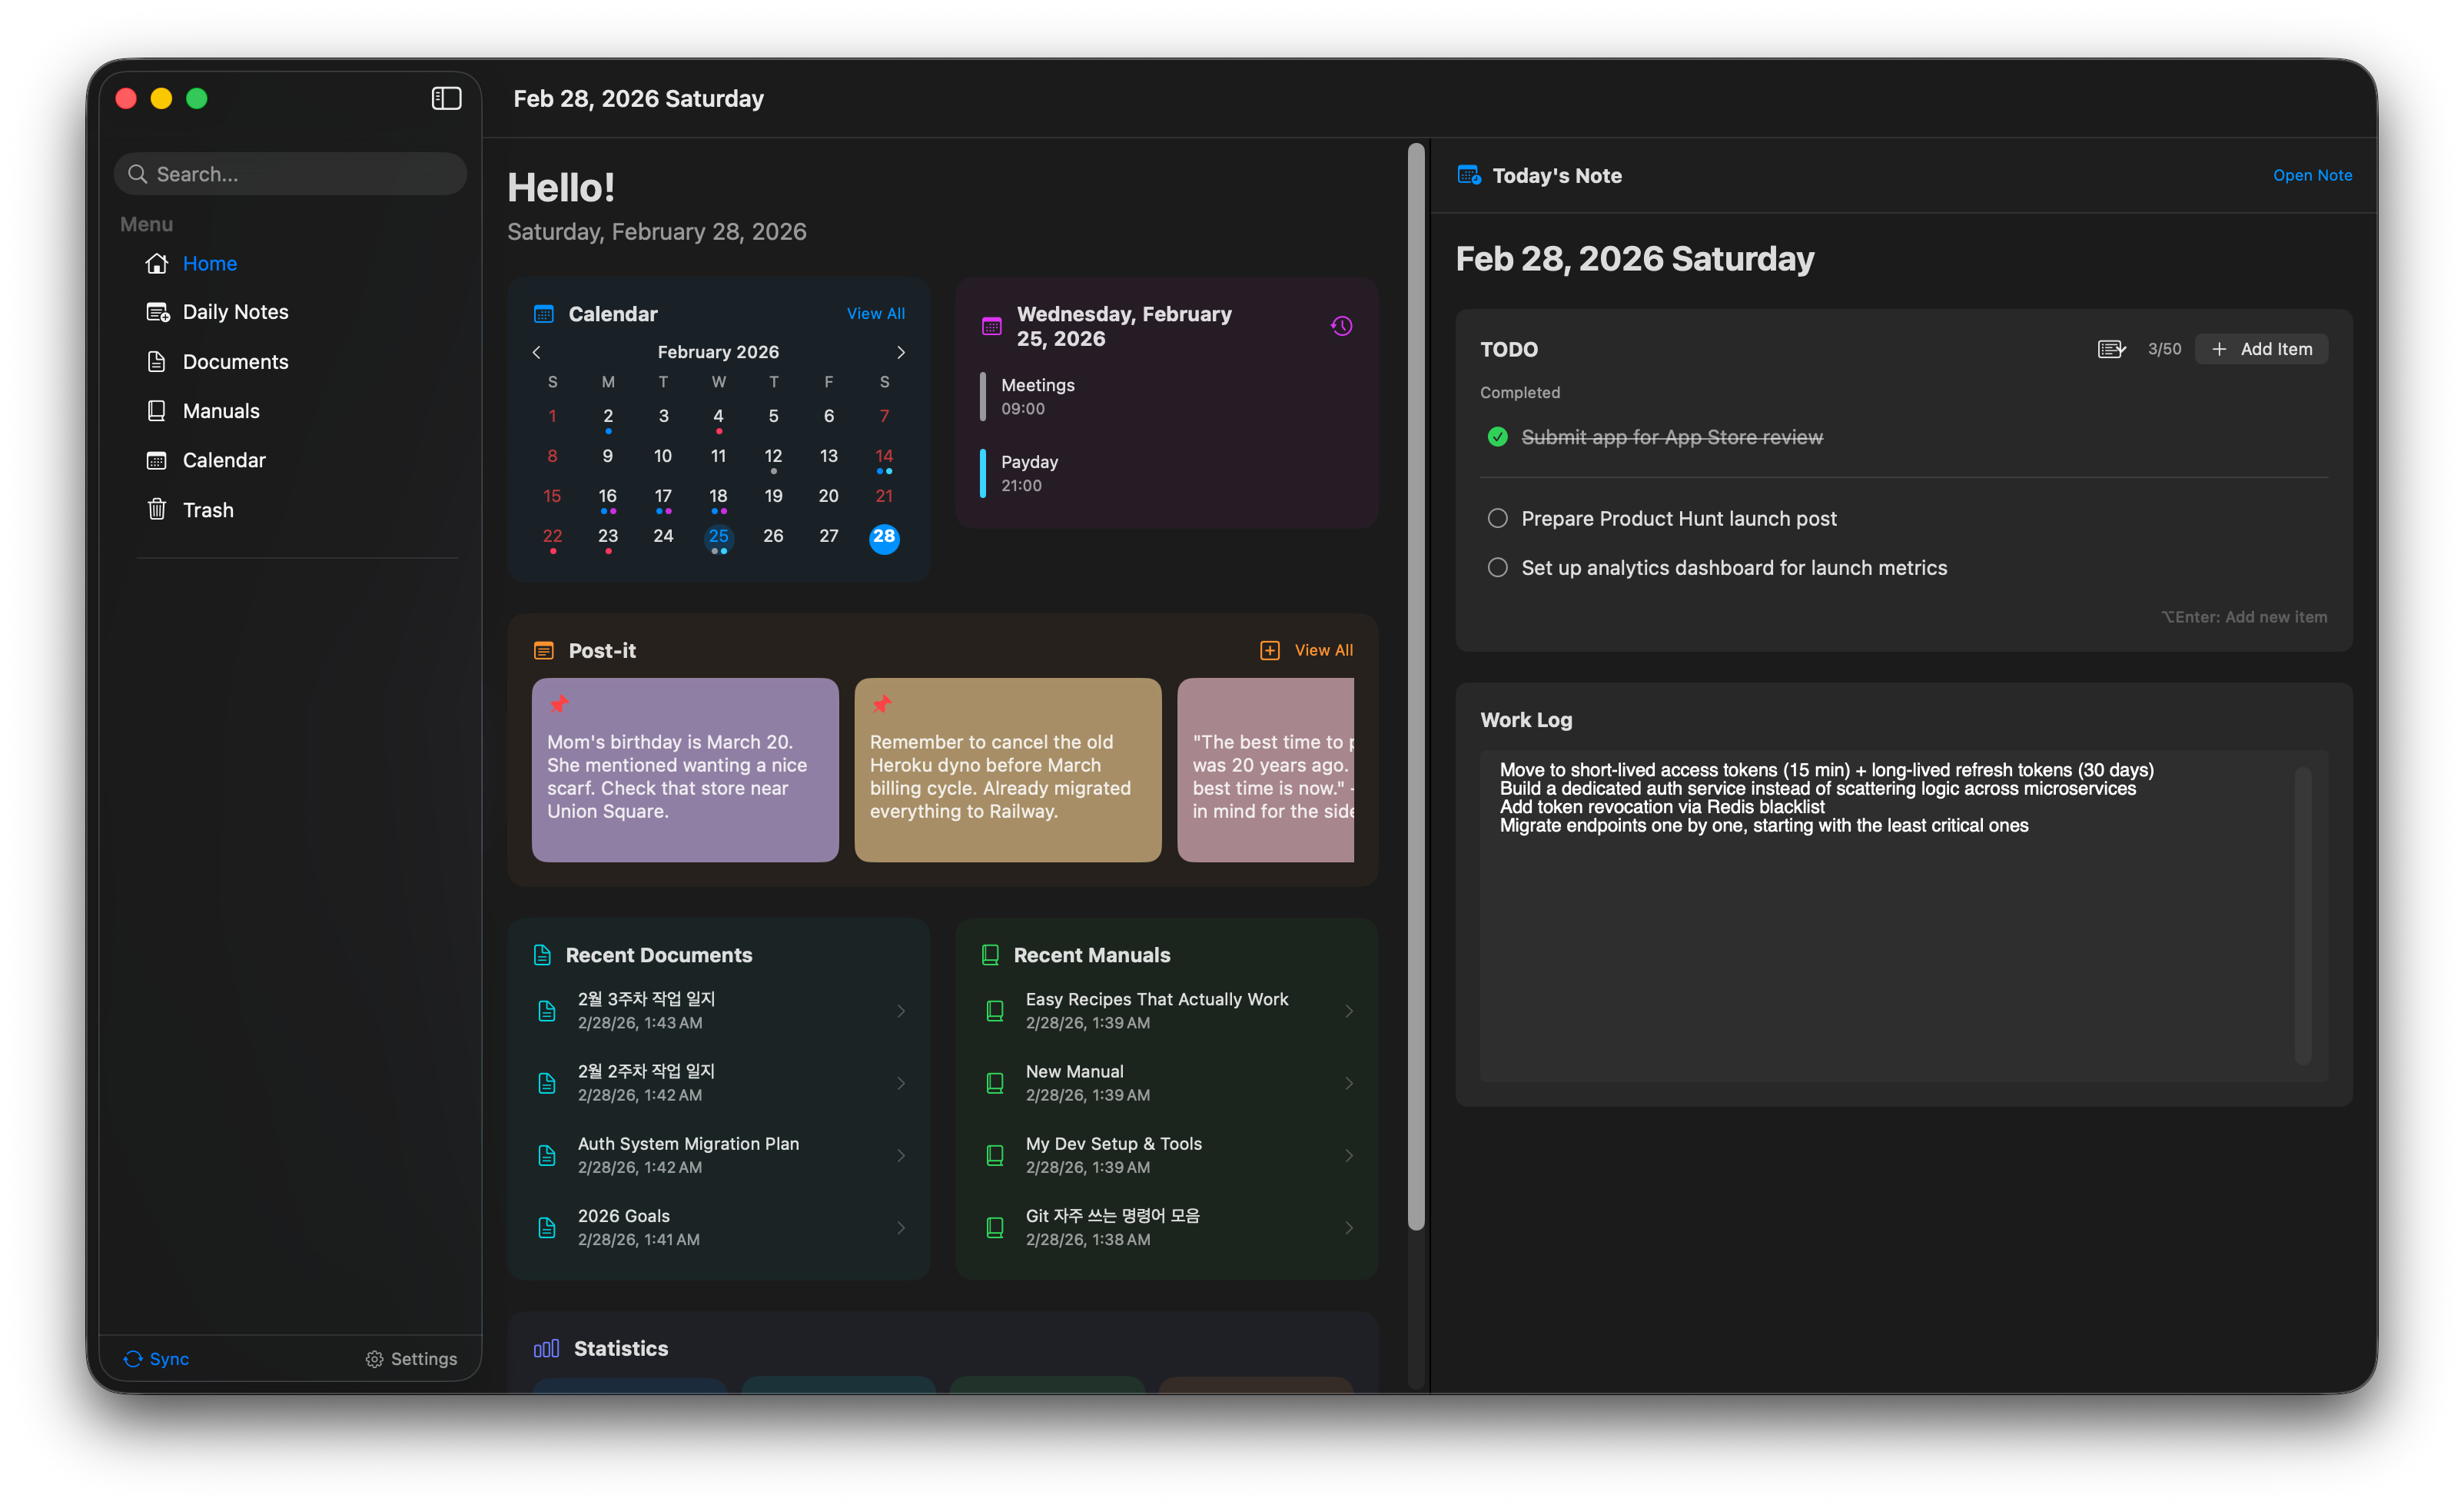The width and height of the screenshot is (2464, 1508).
Task: Uncheck Submit app for App Store review
Action: pyautogui.click(x=1497, y=437)
